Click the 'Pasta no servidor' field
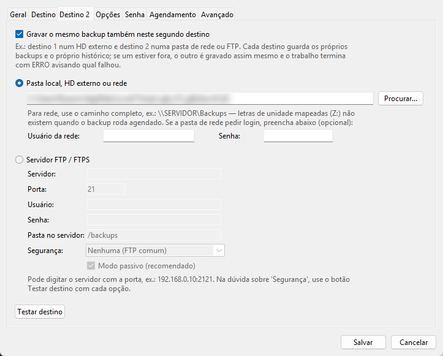Image resolution: width=443 pixels, height=356 pixels. [153, 235]
